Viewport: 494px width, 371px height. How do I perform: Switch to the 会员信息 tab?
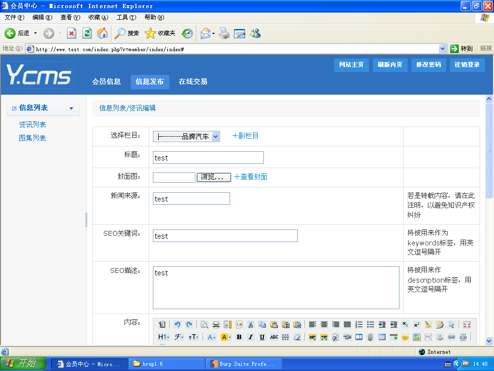(x=106, y=82)
